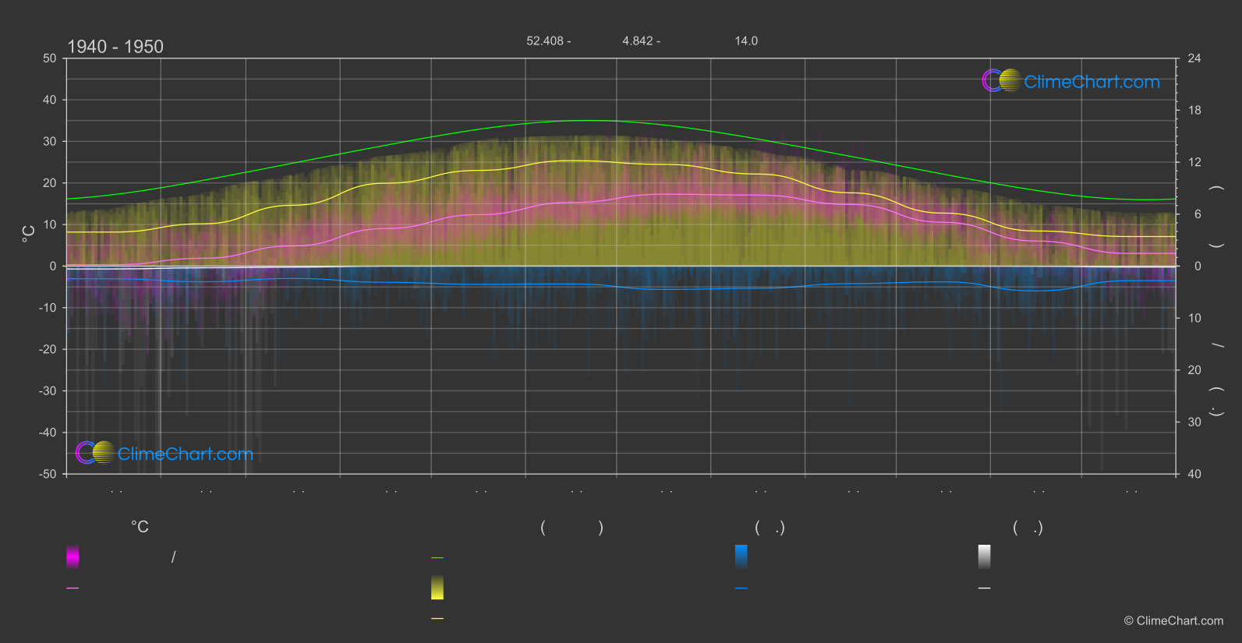Screen dimensions: 1242x643
Task: Click the rotated '°C' left axis title
Action: coord(29,234)
